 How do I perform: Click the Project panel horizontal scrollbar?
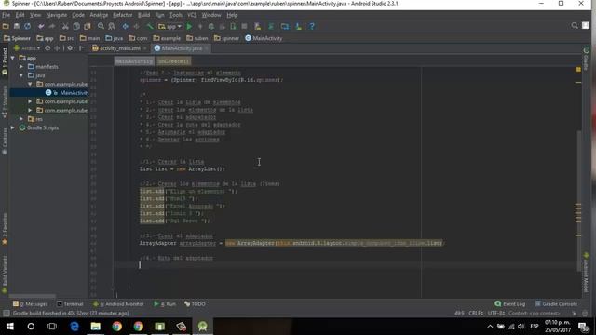33,296
